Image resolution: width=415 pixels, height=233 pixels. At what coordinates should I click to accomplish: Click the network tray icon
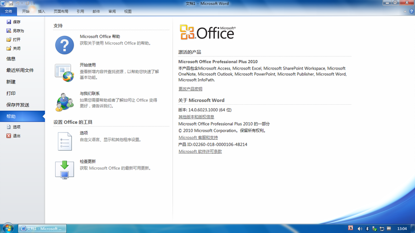[x=382, y=229]
